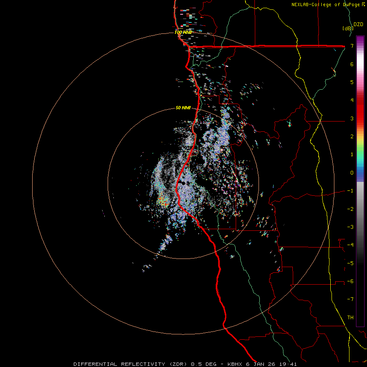The image size is (367, 367).
Task: Select the 2 dB scale label
Action: (x=352, y=137)
